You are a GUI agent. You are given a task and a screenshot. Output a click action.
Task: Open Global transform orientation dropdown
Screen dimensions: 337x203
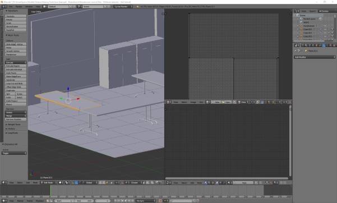91,183
